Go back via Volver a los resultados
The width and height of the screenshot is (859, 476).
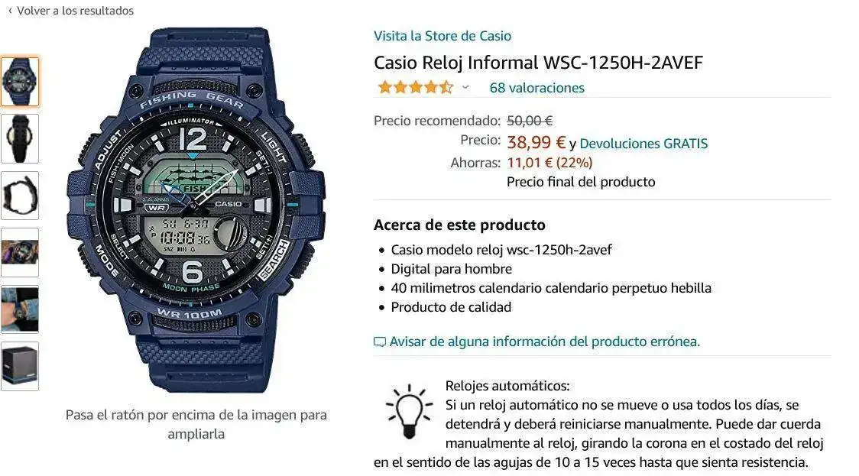point(75,11)
